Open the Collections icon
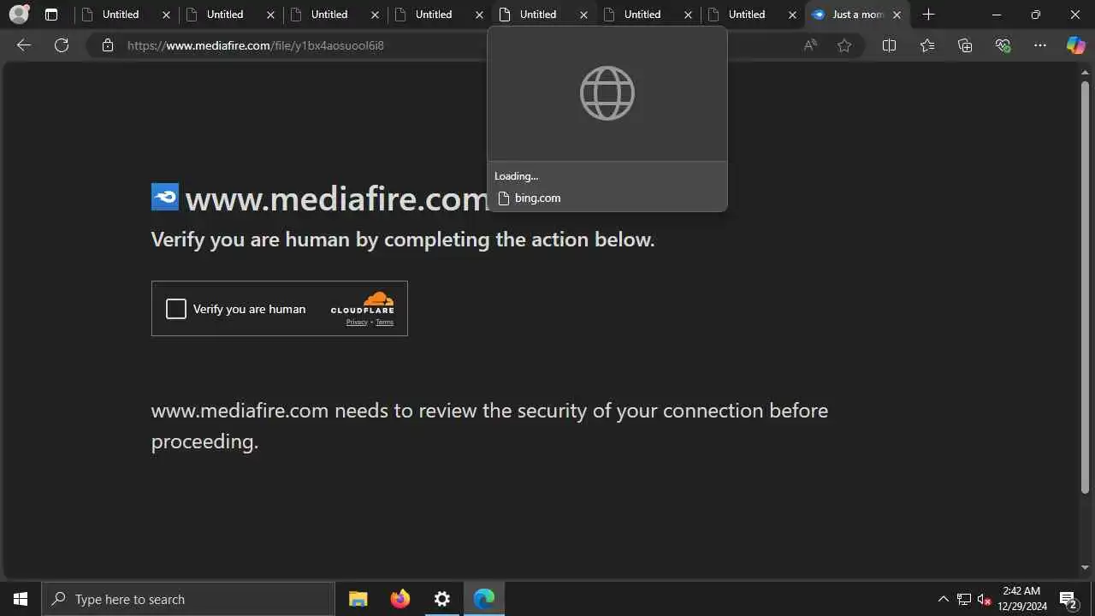 pos(965,45)
